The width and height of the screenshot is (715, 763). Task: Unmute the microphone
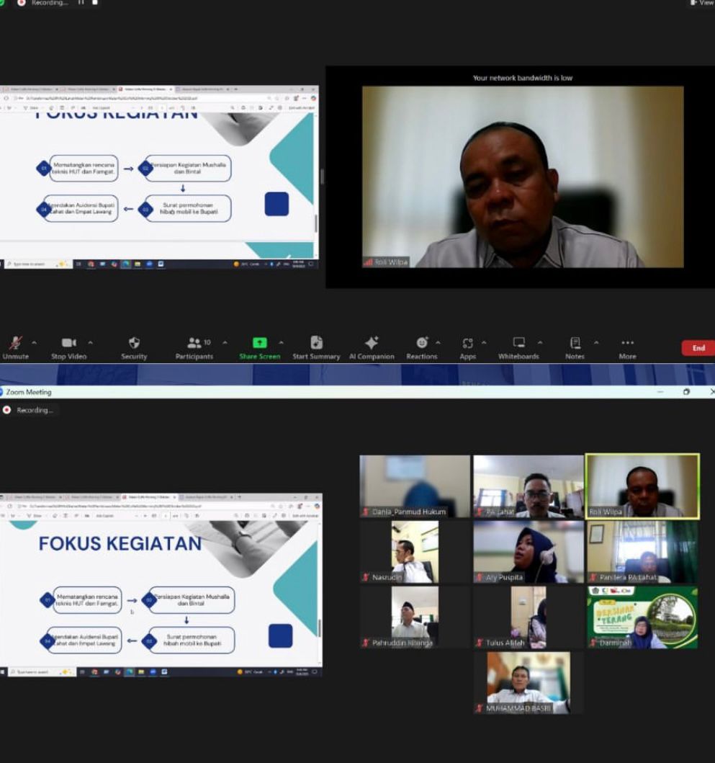tap(15, 347)
